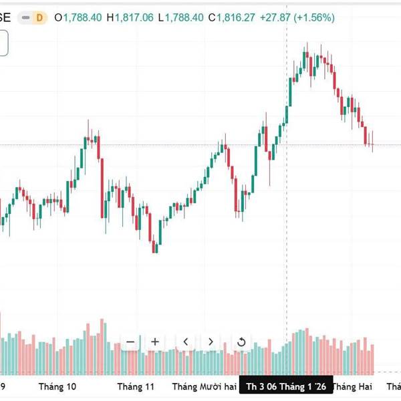Viewport: 401px width, 401px height.
Task: Click the low price value L1,788.40
Action: click(180, 18)
